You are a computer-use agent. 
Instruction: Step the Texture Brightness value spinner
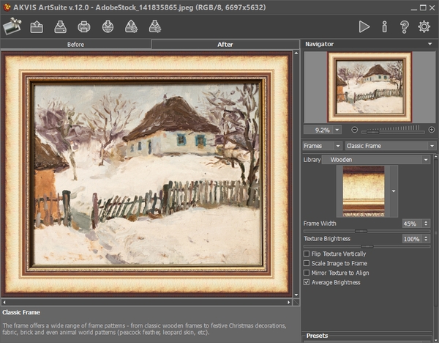click(426, 239)
